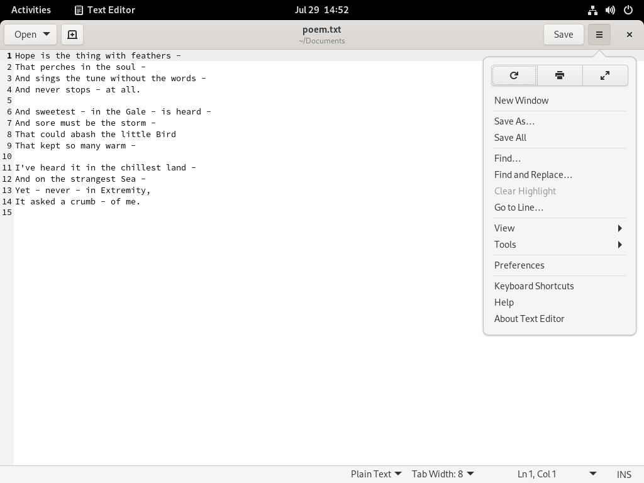Open the Plain Text language dropdown
The width and height of the screenshot is (644, 483).
click(x=376, y=474)
